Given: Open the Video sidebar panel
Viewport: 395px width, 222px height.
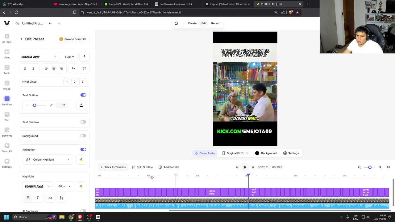Looking at the screenshot, I should click(7, 54).
